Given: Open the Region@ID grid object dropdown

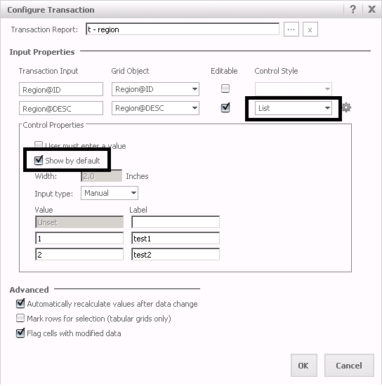Looking at the screenshot, I should 155,89.
